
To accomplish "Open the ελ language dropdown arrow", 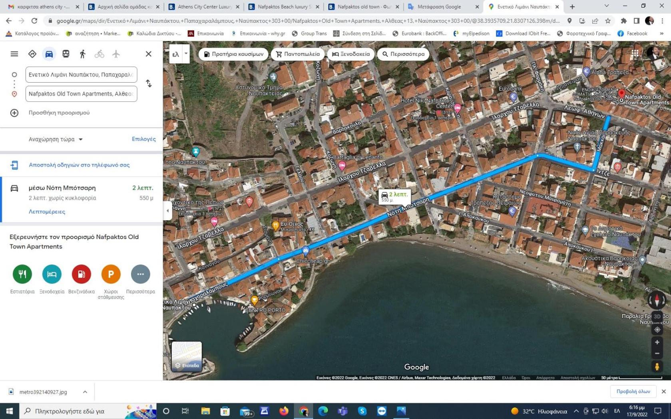I will (186, 54).
